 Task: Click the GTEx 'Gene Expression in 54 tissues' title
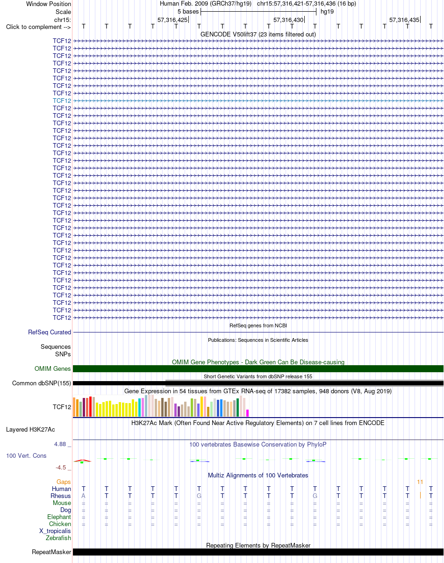pyautogui.click(x=258, y=391)
